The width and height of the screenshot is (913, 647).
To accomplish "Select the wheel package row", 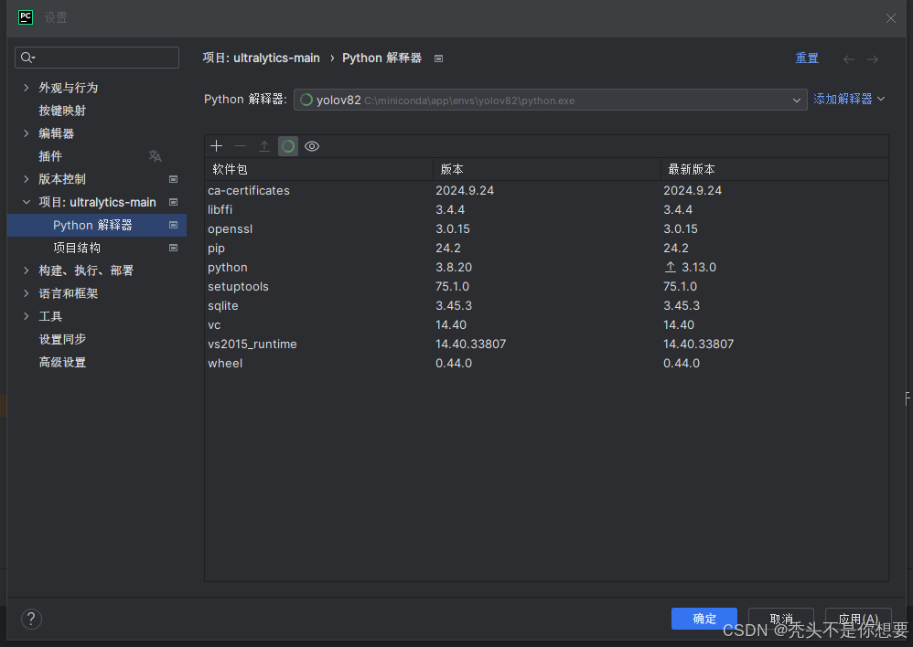I will [546, 363].
